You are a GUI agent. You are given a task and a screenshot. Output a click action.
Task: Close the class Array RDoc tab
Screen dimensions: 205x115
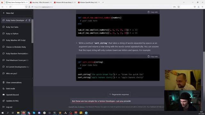51,2
